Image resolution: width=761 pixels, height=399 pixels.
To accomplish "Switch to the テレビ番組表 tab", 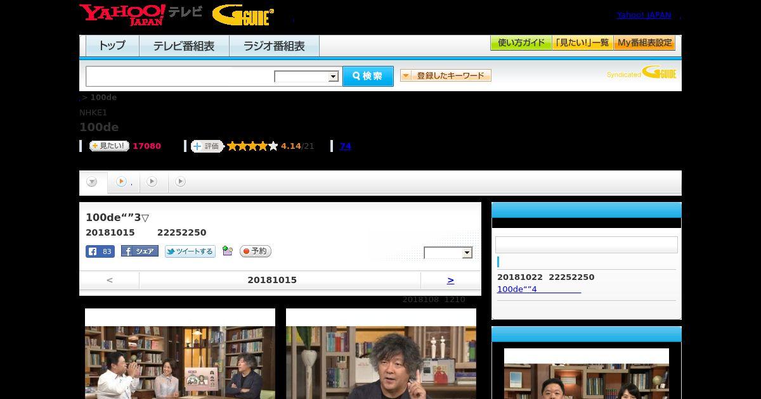I will pos(184,46).
